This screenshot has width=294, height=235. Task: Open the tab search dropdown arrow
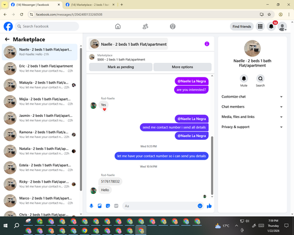click(5, 5)
